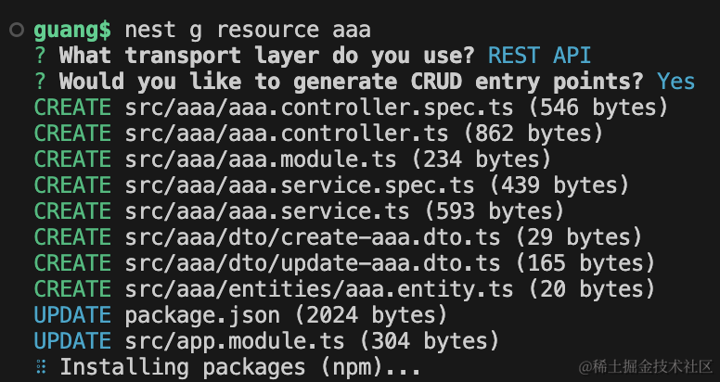Click the REST API answer text

pos(539,56)
